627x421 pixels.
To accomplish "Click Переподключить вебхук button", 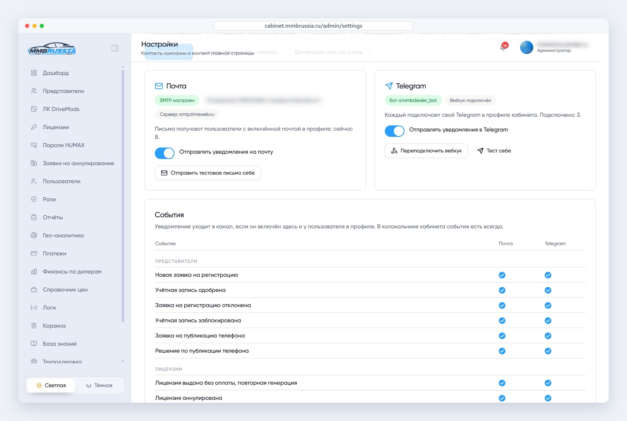I will click(426, 151).
